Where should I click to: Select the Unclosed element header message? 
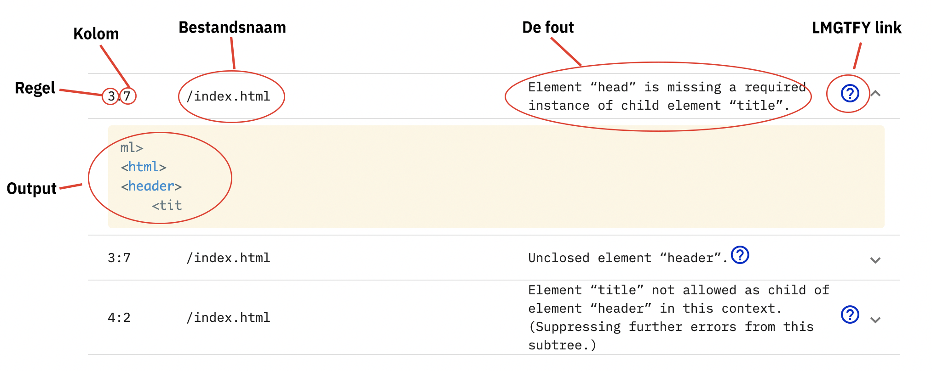tap(628, 258)
